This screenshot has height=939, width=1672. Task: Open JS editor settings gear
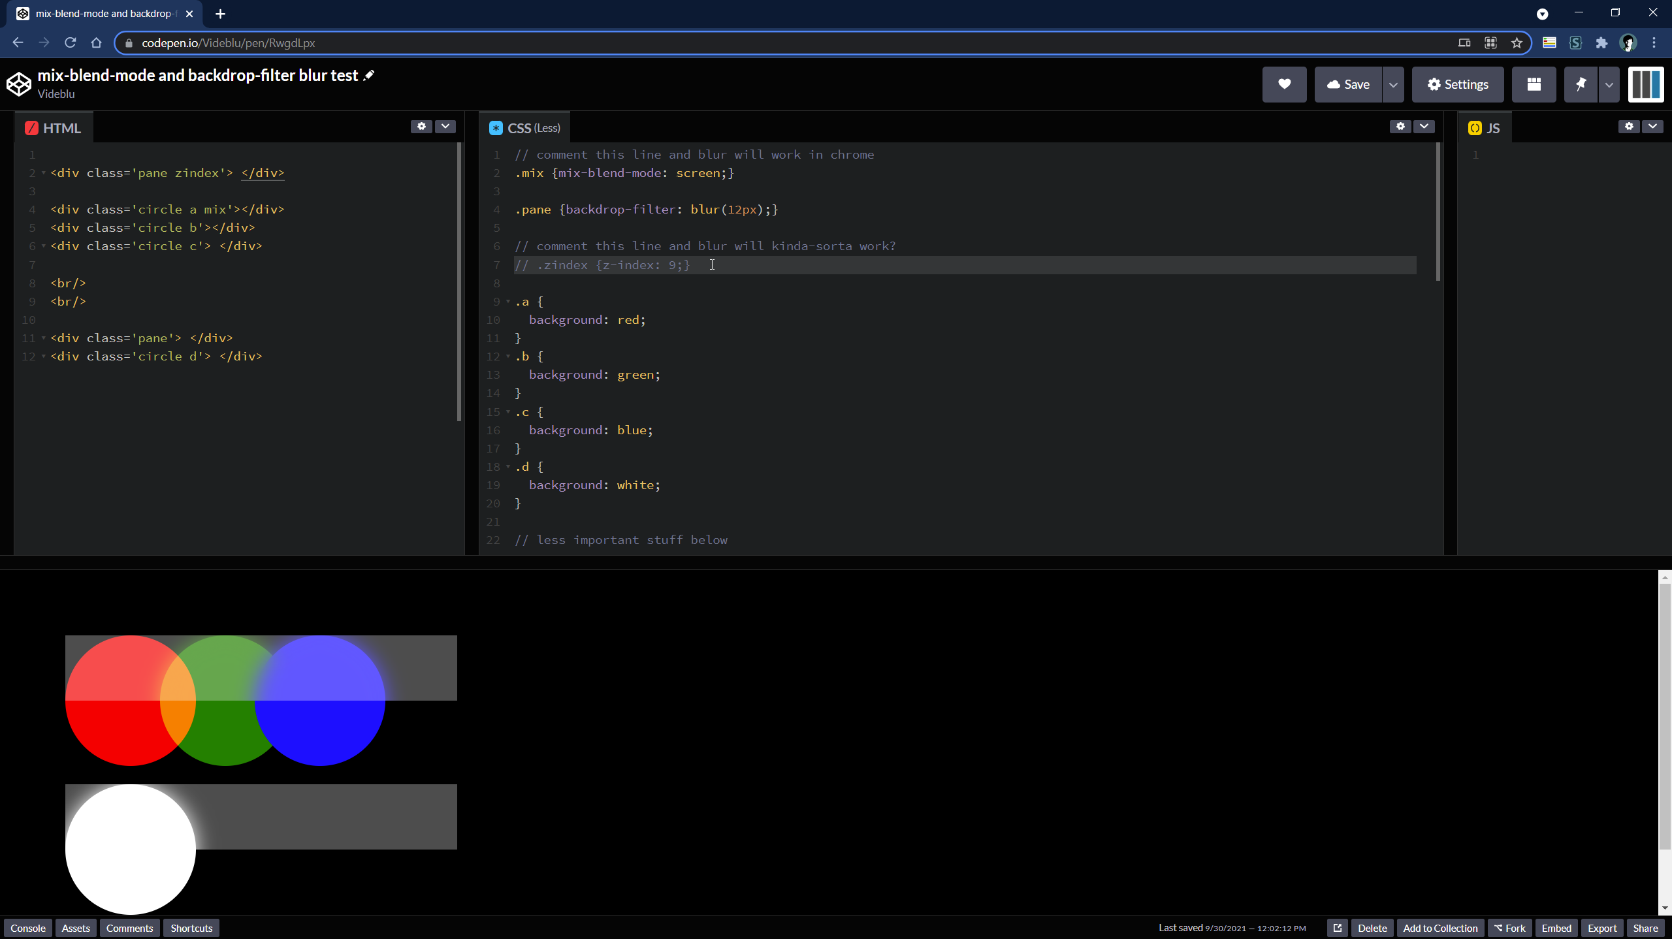(1629, 127)
